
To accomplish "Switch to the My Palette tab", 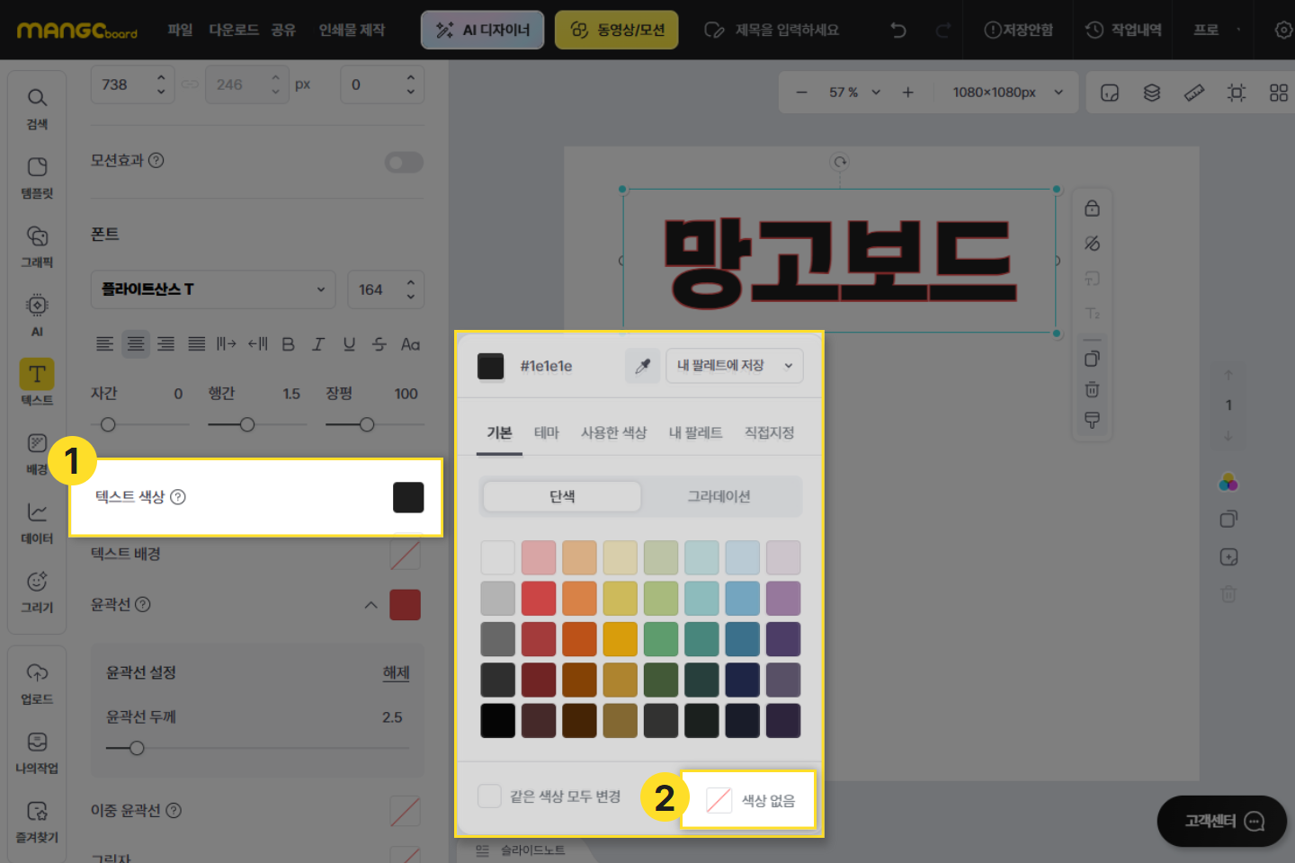I will [695, 432].
